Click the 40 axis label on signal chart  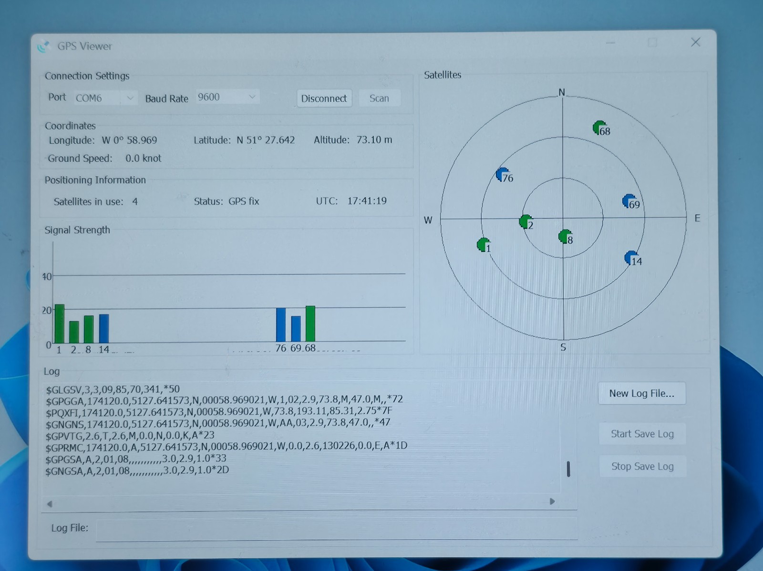click(47, 277)
